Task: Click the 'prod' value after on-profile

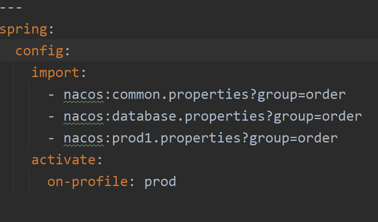Action: [x=160, y=182]
